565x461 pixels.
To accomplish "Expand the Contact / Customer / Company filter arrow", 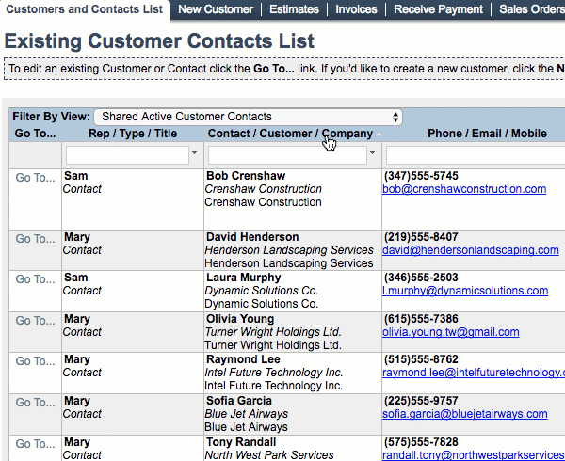I will 373,152.
